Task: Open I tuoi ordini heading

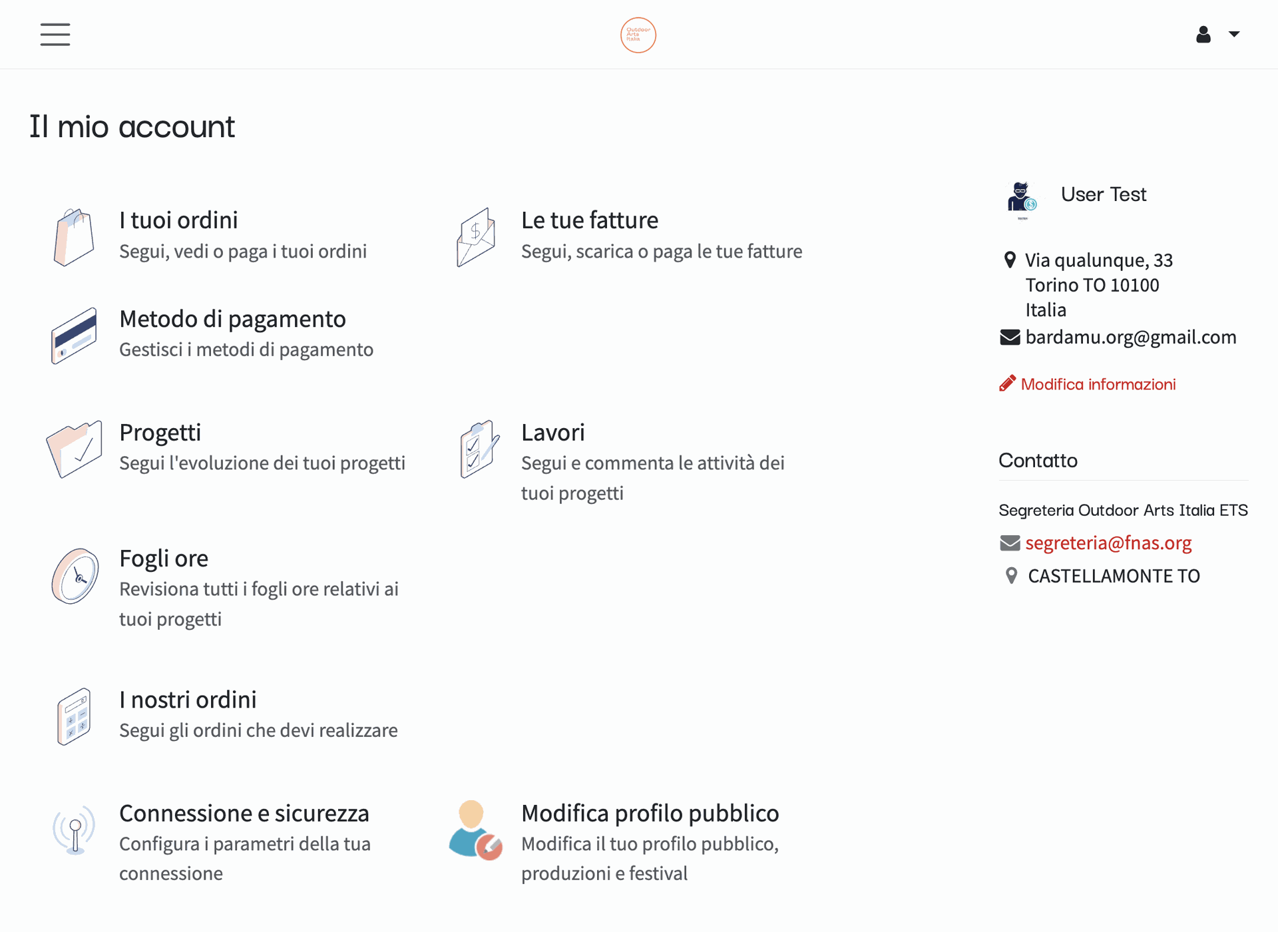Action: [x=178, y=220]
